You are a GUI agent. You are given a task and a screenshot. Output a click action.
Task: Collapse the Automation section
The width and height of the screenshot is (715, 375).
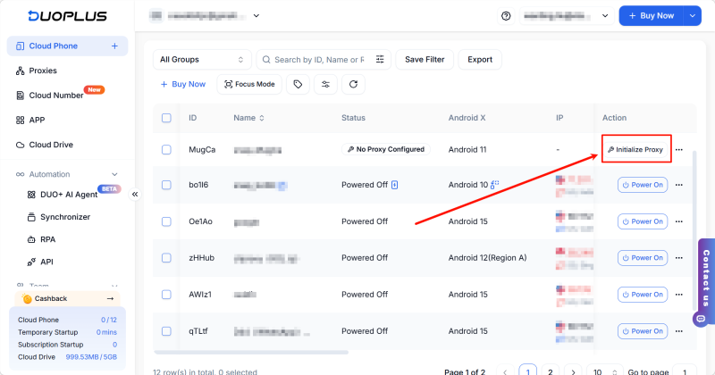click(x=114, y=174)
